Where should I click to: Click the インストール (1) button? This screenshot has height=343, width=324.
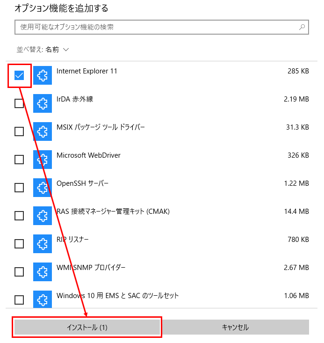(87, 327)
